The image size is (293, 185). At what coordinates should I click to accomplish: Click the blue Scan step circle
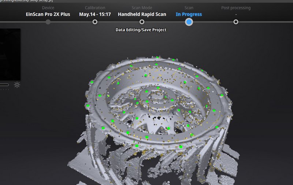pos(189,22)
